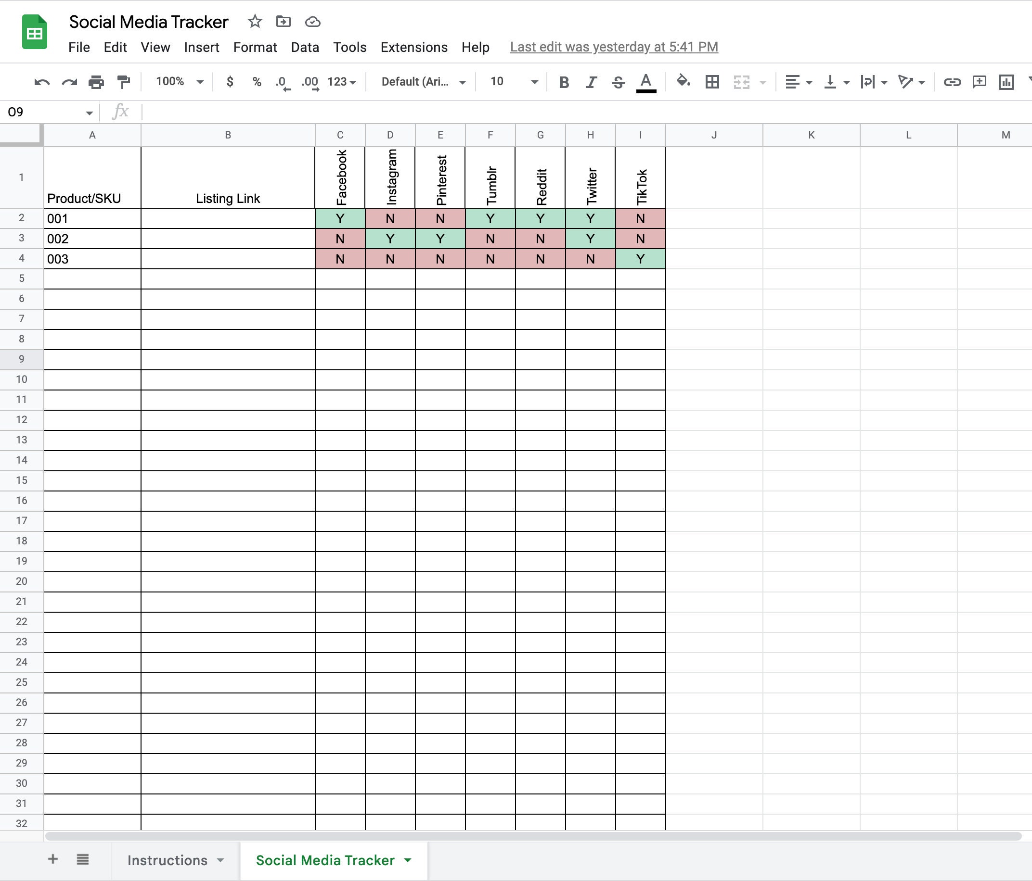Format selection as currency

pos(230,82)
